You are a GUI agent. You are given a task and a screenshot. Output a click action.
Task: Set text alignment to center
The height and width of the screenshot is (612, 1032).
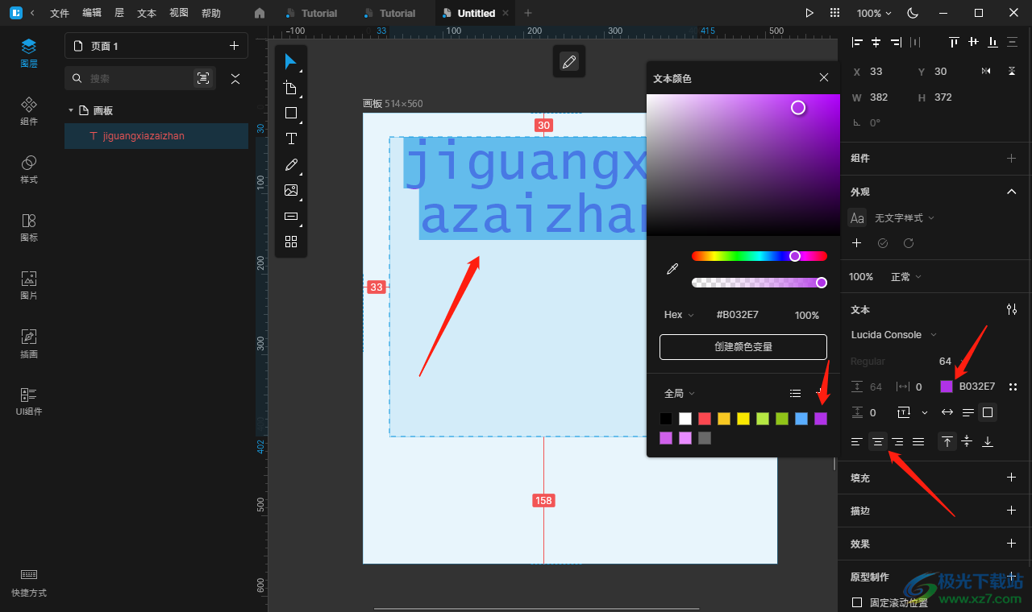tap(877, 441)
